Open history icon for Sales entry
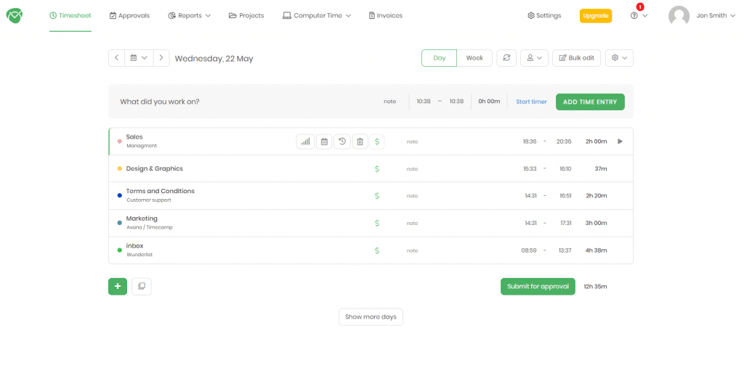Viewport: 744px width, 371px height. [x=342, y=142]
